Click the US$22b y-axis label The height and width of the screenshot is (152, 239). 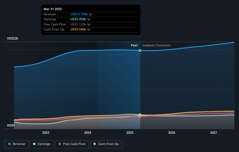click(x=13, y=38)
